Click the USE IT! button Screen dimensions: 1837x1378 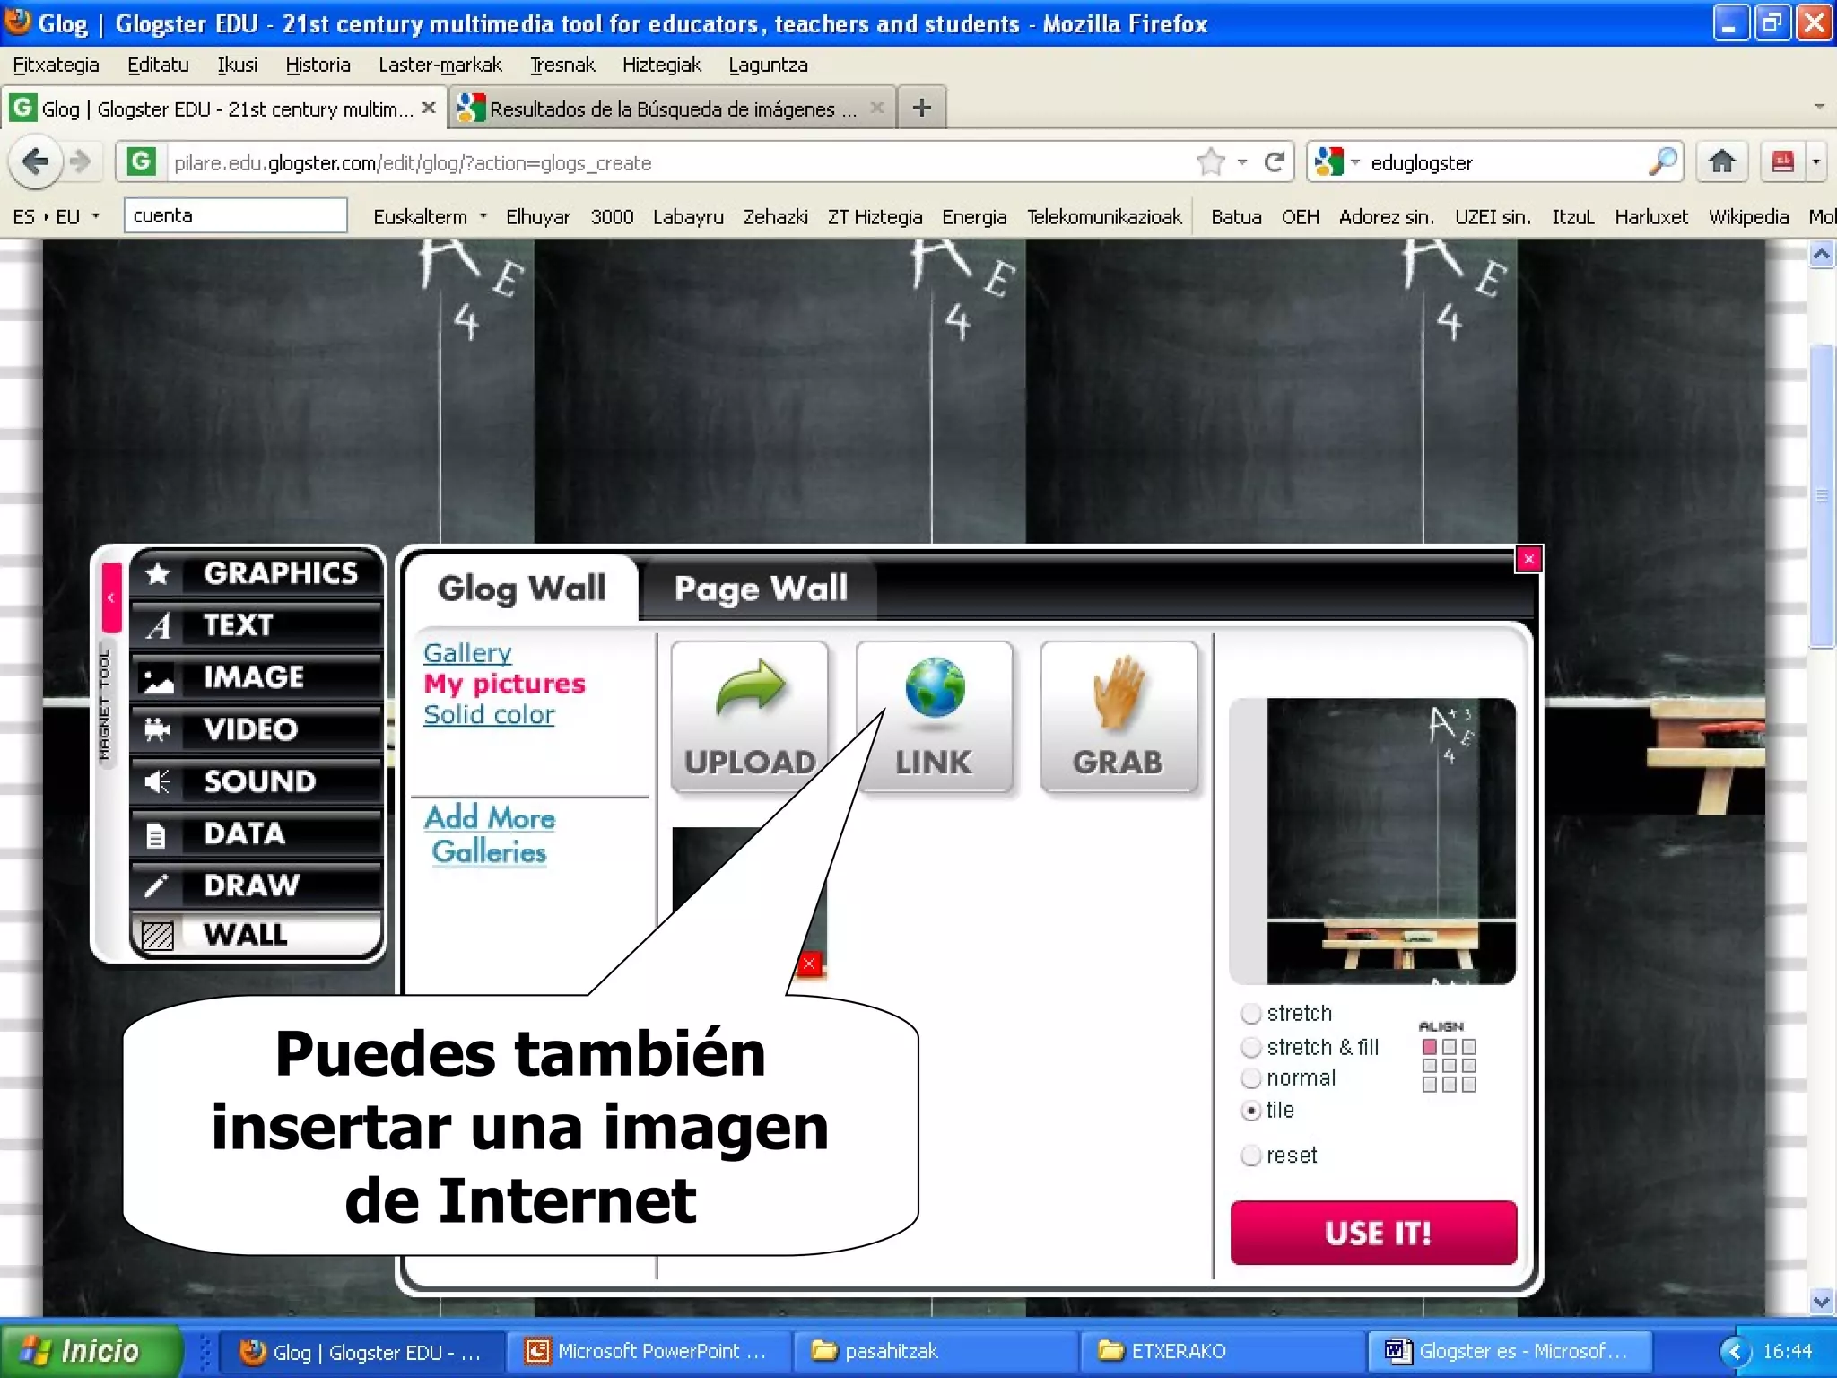pos(1373,1233)
